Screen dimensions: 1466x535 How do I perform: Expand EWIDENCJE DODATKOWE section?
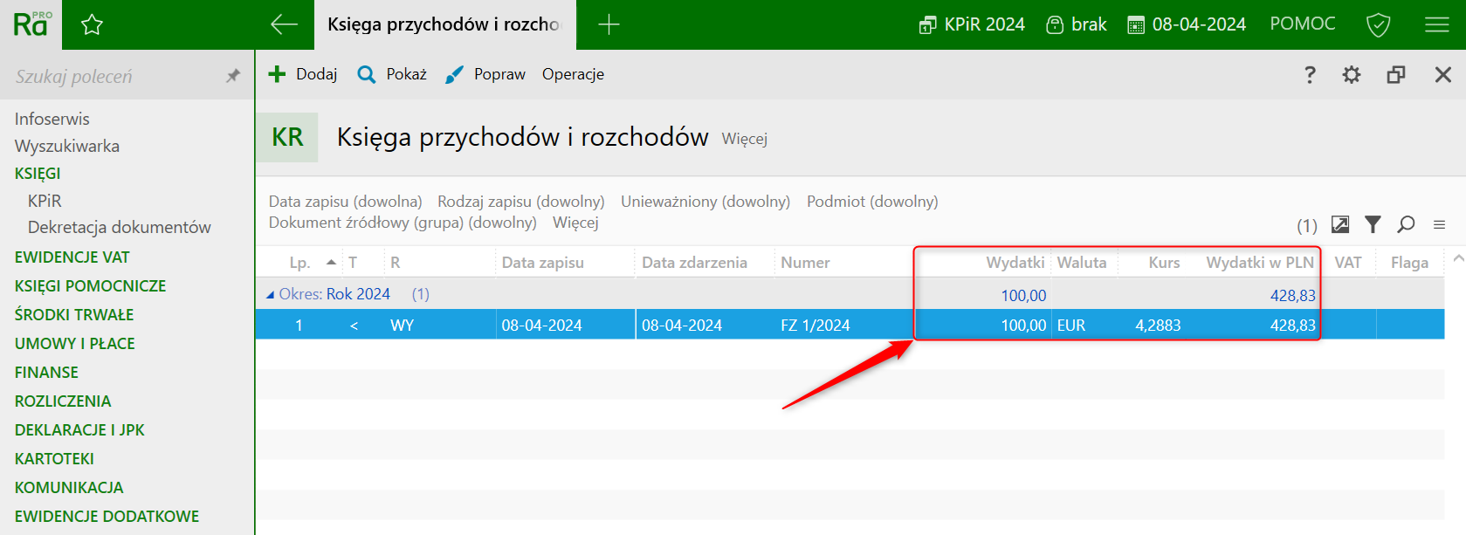[107, 517]
